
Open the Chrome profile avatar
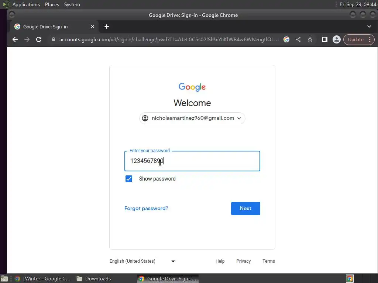pyautogui.click(x=337, y=39)
